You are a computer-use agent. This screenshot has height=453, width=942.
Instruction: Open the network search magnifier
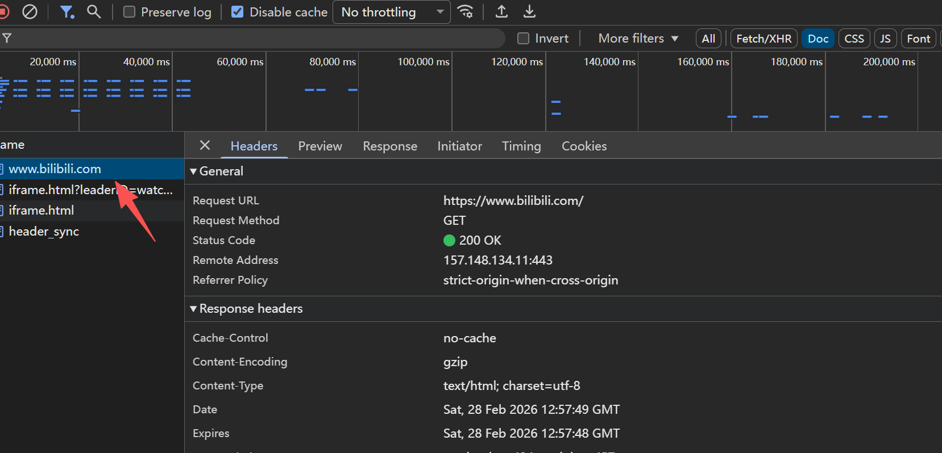pos(94,12)
